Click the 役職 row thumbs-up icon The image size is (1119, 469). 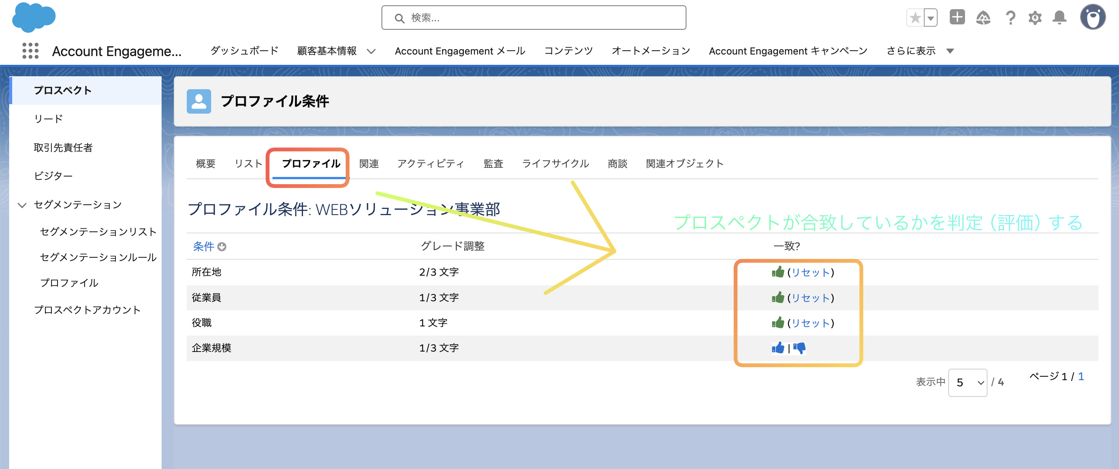[x=778, y=323]
